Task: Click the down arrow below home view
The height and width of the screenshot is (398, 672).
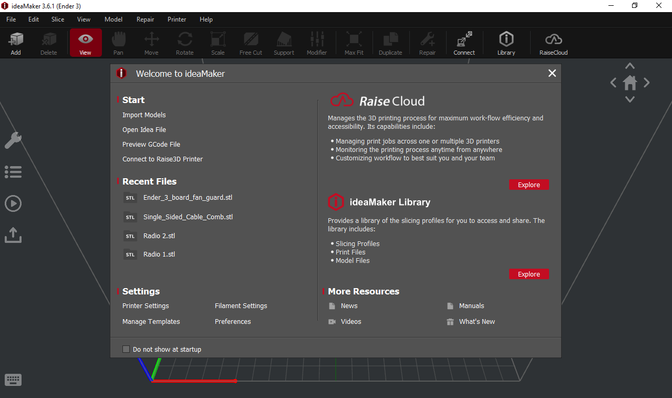Action: (630, 99)
